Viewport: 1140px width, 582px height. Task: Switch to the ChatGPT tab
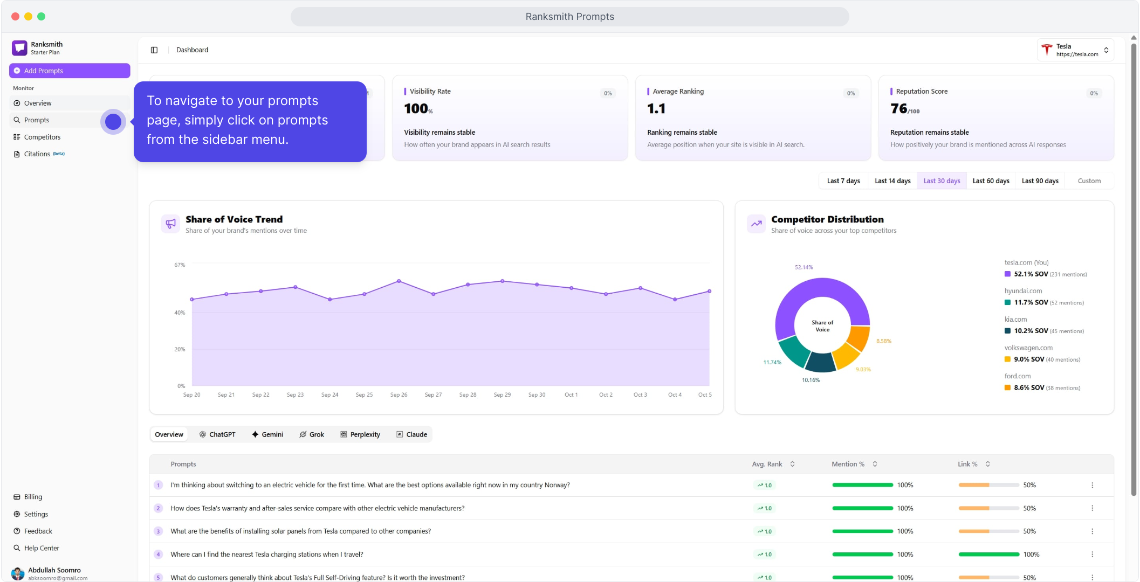(217, 434)
